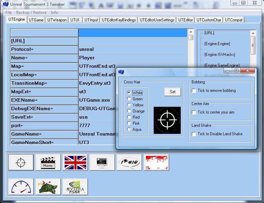The width and height of the screenshot is (264, 203).
Task: Open the console monitor icon
Action: (x=102, y=162)
